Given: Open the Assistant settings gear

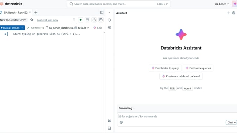Looking at the screenshot, I should pyautogui.click(x=234, y=13).
